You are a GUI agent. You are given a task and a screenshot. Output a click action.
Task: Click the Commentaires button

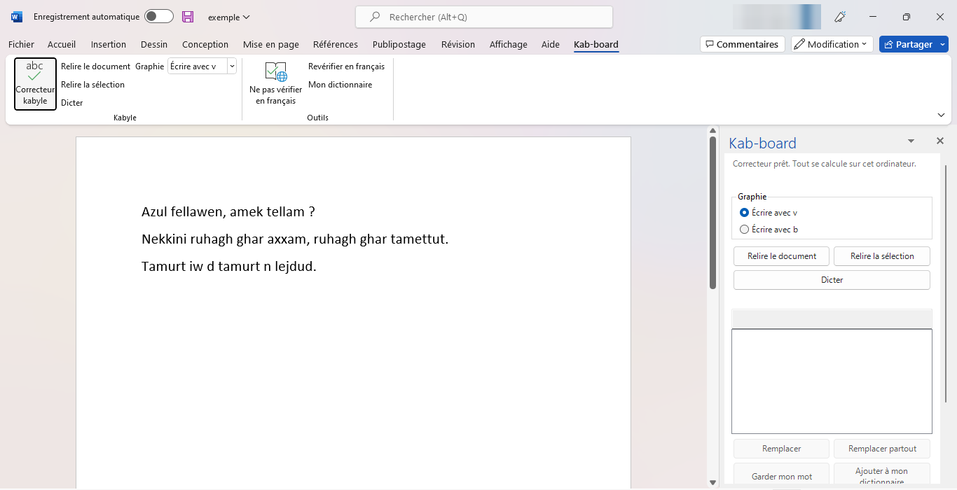pos(743,44)
